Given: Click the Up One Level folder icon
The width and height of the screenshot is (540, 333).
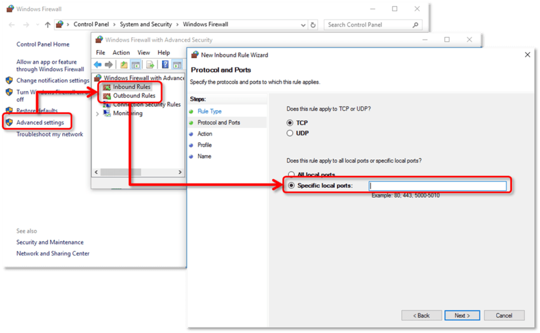Looking at the screenshot, I should click(x=124, y=64).
